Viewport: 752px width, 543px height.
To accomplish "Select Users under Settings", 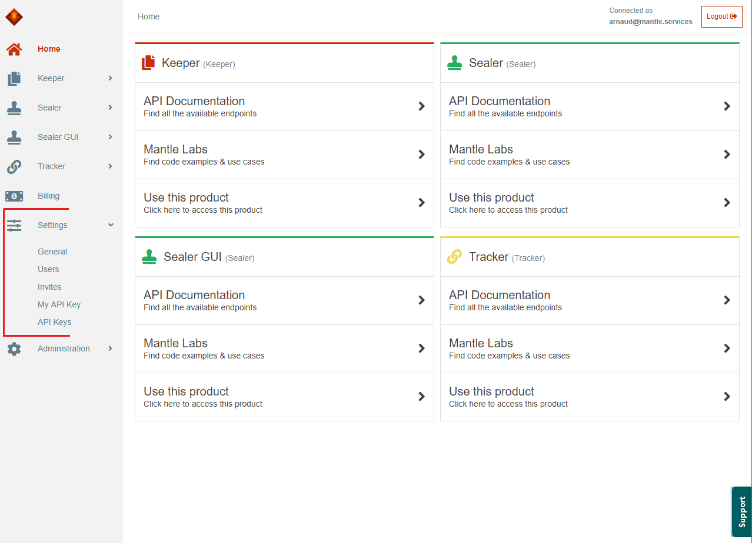I will coord(48,269).
